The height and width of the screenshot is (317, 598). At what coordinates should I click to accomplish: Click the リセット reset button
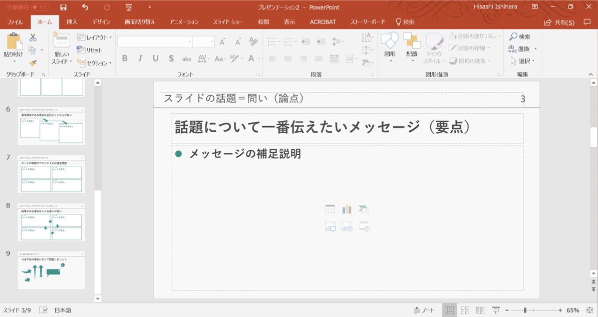[x=90, y=50]
